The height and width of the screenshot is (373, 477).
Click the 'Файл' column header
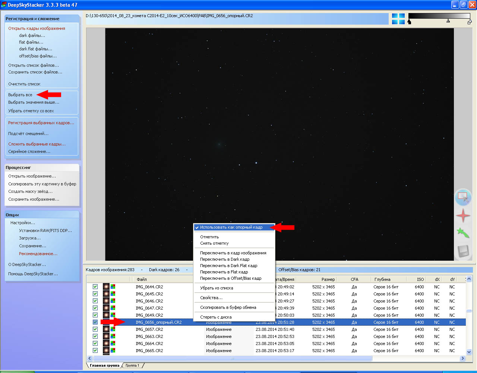tap(142, 279)
